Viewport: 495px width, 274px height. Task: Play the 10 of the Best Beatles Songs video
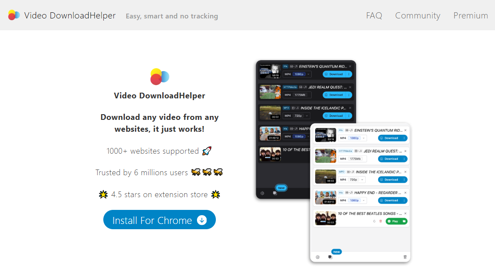tap(393, 221)
